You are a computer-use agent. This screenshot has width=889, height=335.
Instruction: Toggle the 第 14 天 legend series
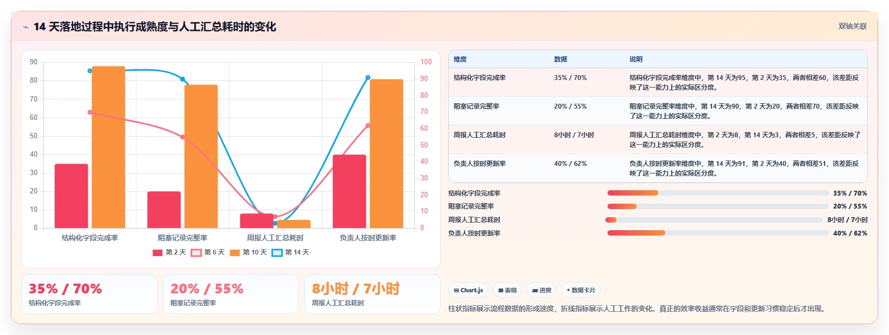(291, 252)
